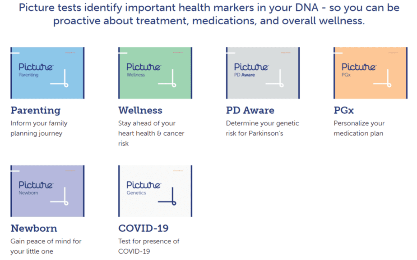
Task: Click the Parenting heading link
Action: coord(36,111)
